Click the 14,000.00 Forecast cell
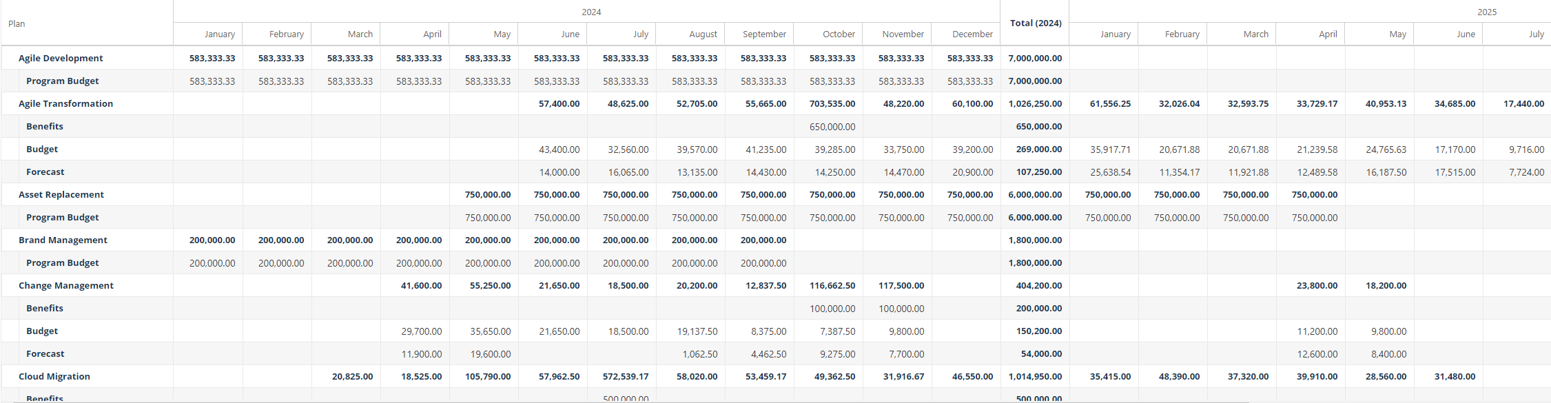The height and width of the screenshot is (403, 1551). (x=559, y=172)
